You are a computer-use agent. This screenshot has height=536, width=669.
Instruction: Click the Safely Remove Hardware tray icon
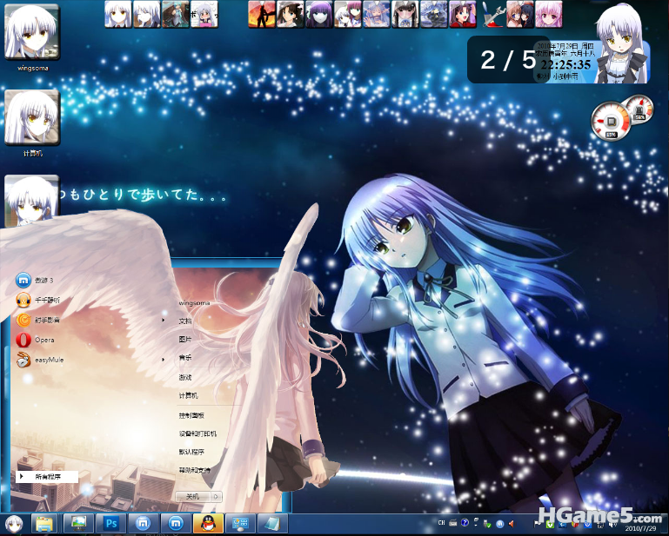tap(488, 524)
